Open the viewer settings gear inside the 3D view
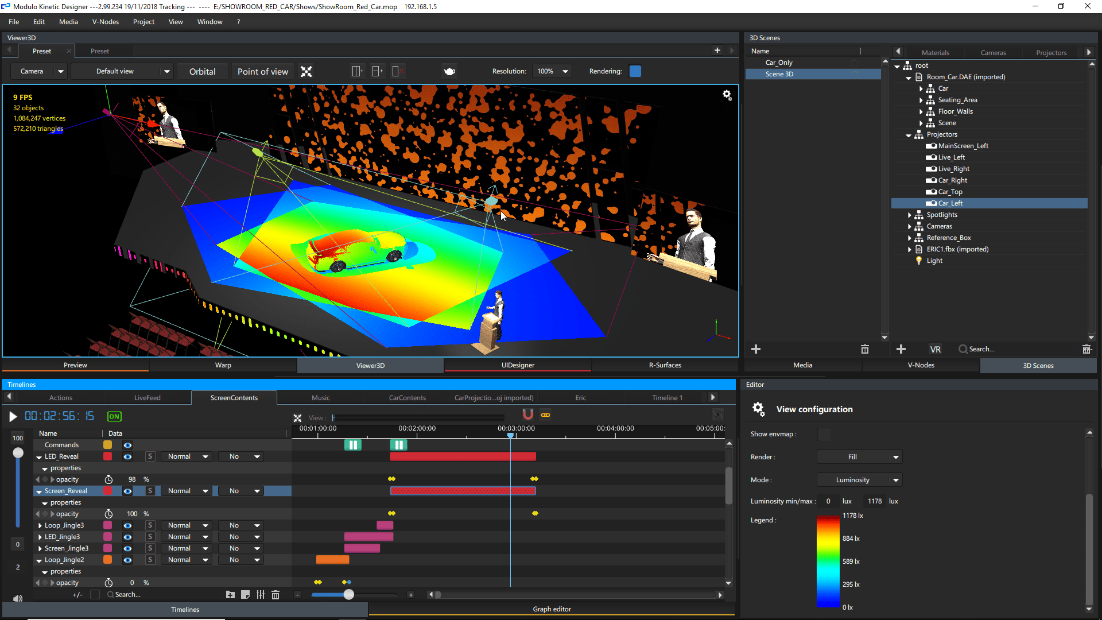1102x620 pixels. pos(727,95)
